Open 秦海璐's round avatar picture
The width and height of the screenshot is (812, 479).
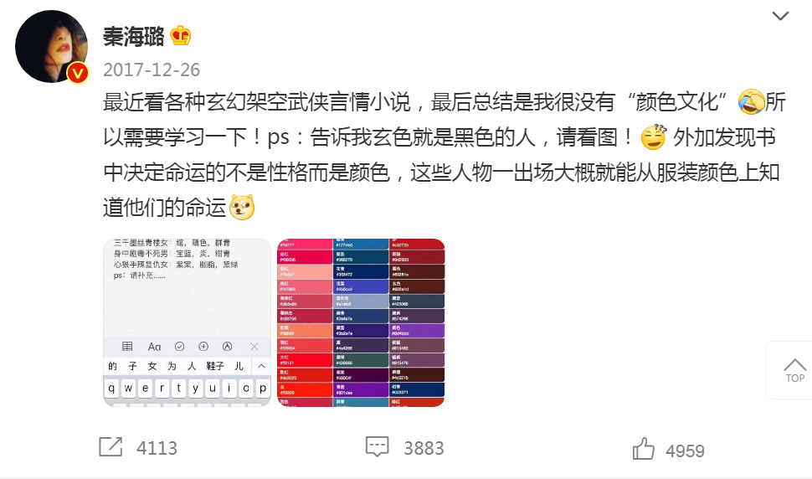tap(51, 46)
